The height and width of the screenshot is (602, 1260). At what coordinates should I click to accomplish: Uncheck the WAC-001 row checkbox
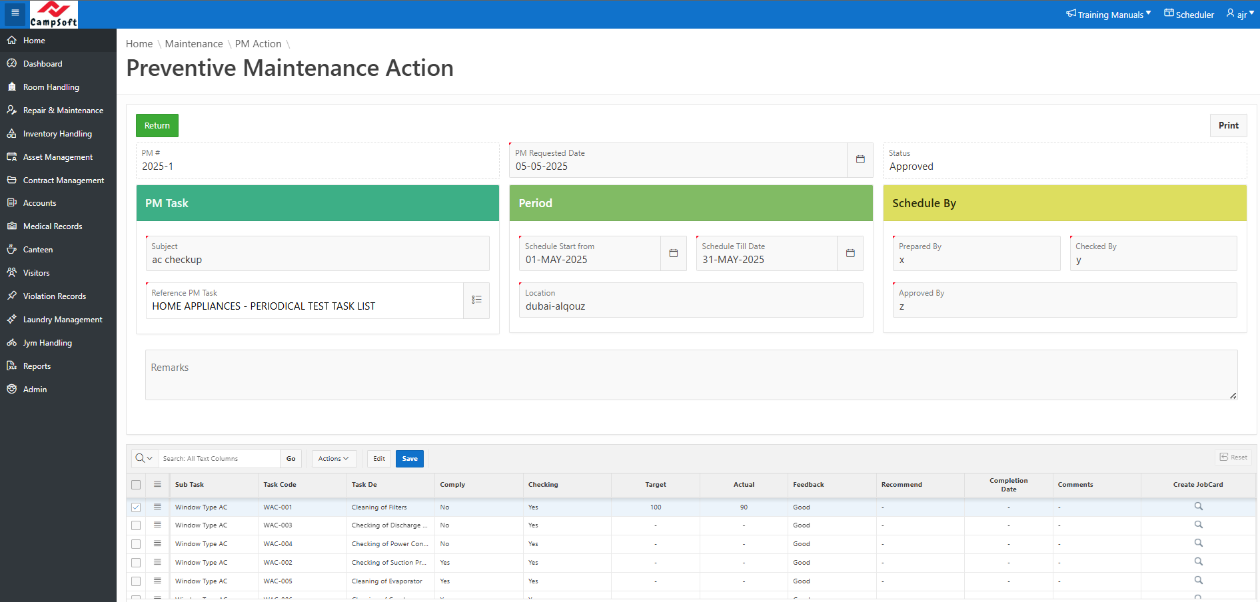(136, 507)
